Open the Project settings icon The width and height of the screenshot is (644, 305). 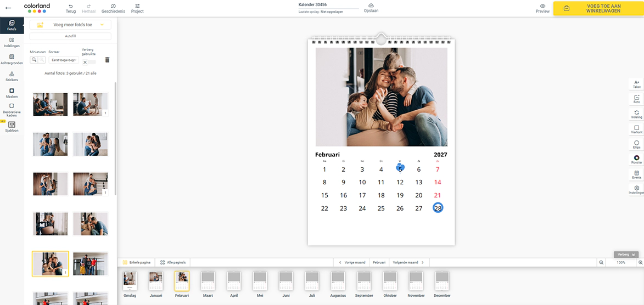click(137, 8)
